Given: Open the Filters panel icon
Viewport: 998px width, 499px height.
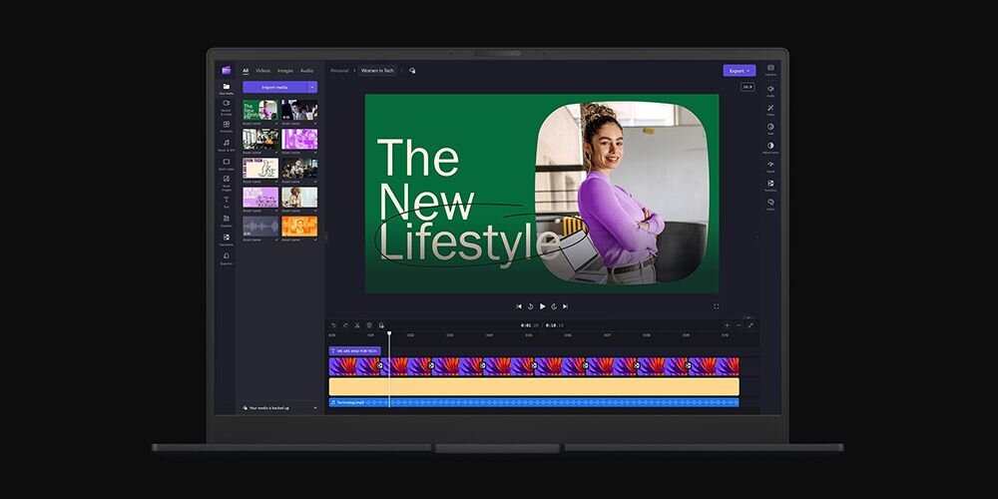Looking at the screenshot, I should point(770,109).
